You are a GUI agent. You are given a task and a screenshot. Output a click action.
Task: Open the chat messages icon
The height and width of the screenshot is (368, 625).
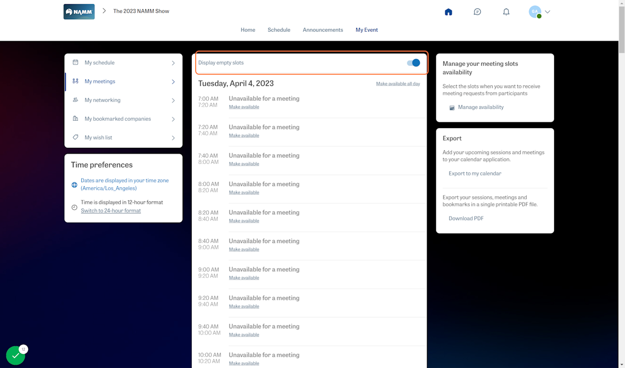point(477,11)
